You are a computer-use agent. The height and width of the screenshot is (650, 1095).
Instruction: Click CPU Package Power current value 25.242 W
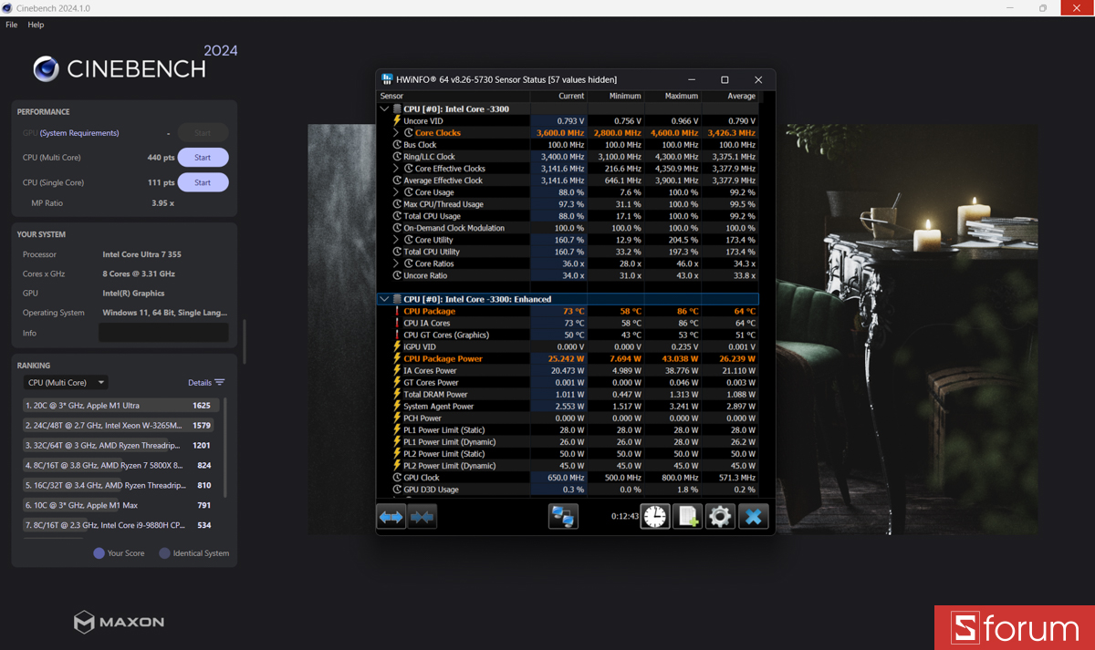567,358
